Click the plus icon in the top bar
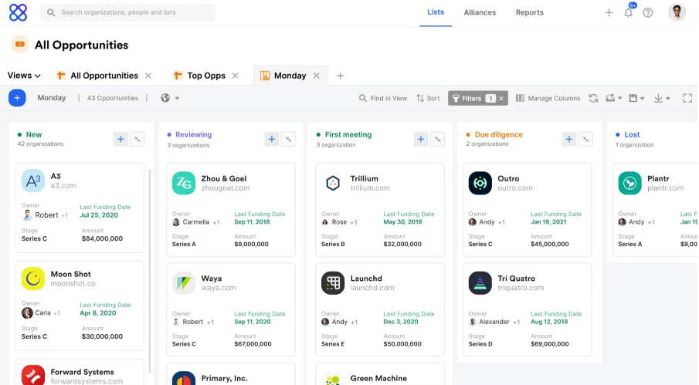699x385 pixels. click(x=609, y=13)
